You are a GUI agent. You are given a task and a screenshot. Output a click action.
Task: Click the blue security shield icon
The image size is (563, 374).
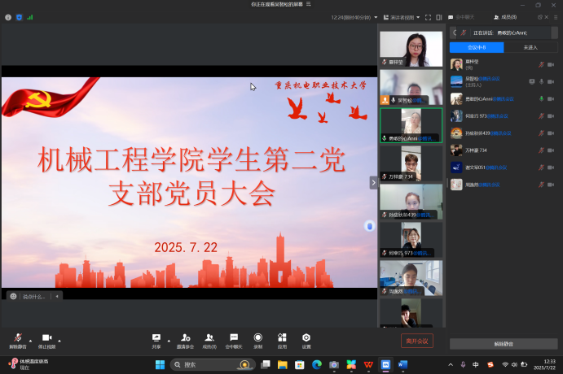(19, 17)
